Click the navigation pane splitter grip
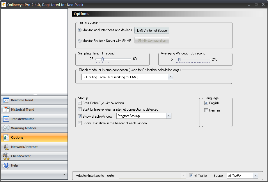The width and height of the screenshot is (268, 182). pos(34,94)
